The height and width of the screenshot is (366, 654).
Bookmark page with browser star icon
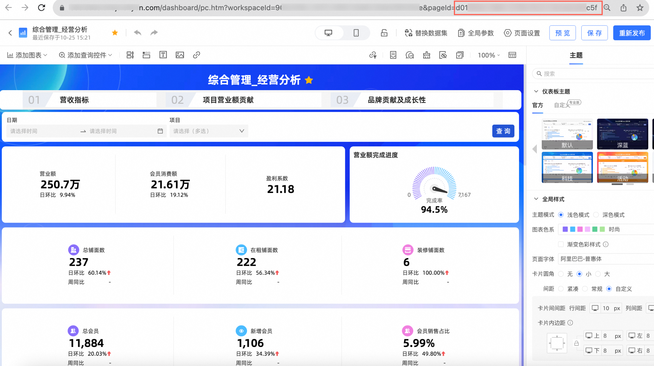coord(640,8)
